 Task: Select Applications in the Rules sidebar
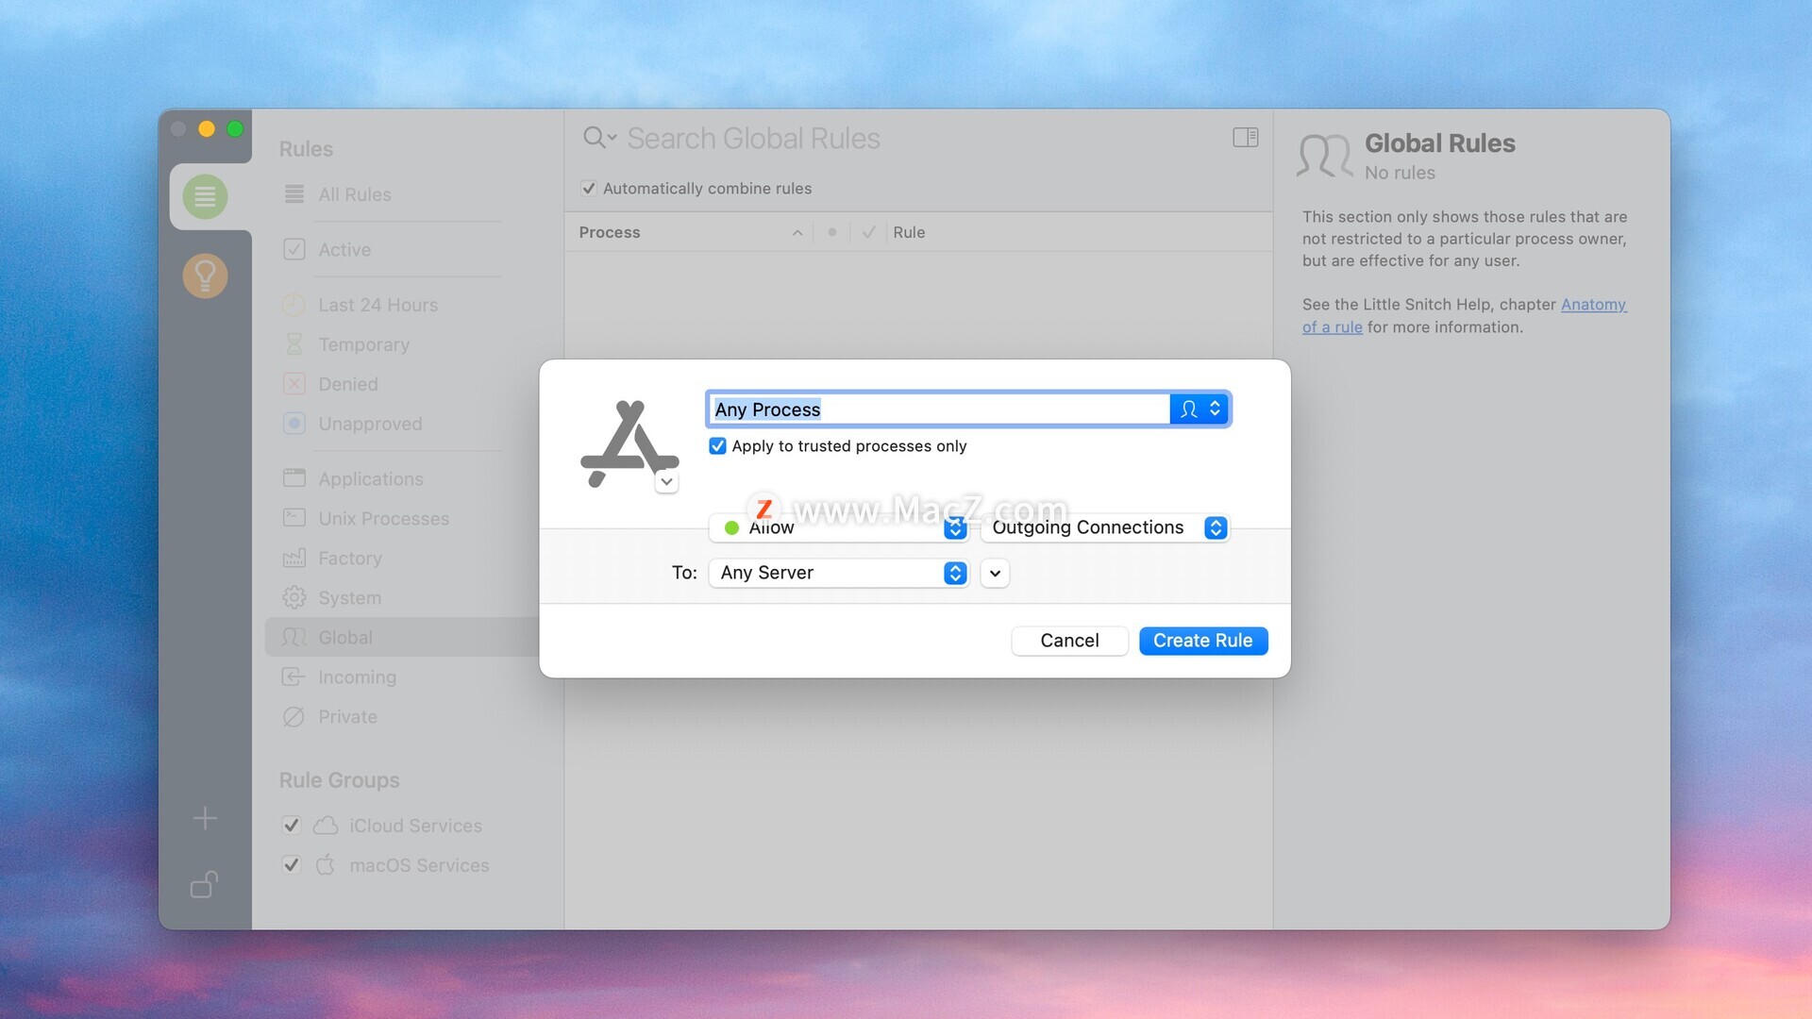pos(370,479)
